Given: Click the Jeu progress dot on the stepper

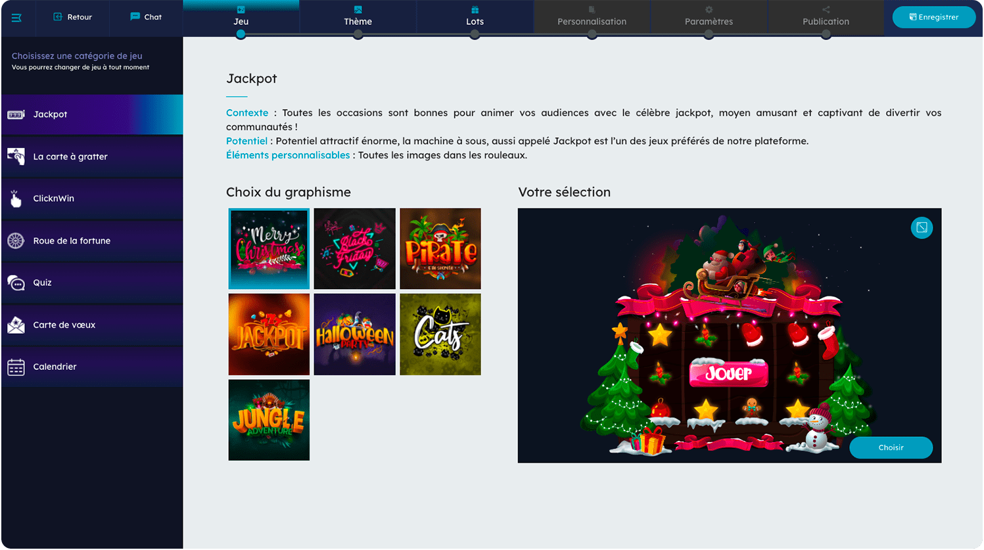Looking at the screenshot, I should coord(241,33).
